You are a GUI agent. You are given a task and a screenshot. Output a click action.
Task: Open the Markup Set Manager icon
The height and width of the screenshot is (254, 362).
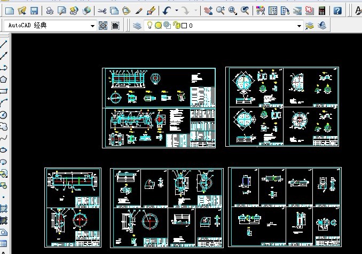tap(309, 11)
